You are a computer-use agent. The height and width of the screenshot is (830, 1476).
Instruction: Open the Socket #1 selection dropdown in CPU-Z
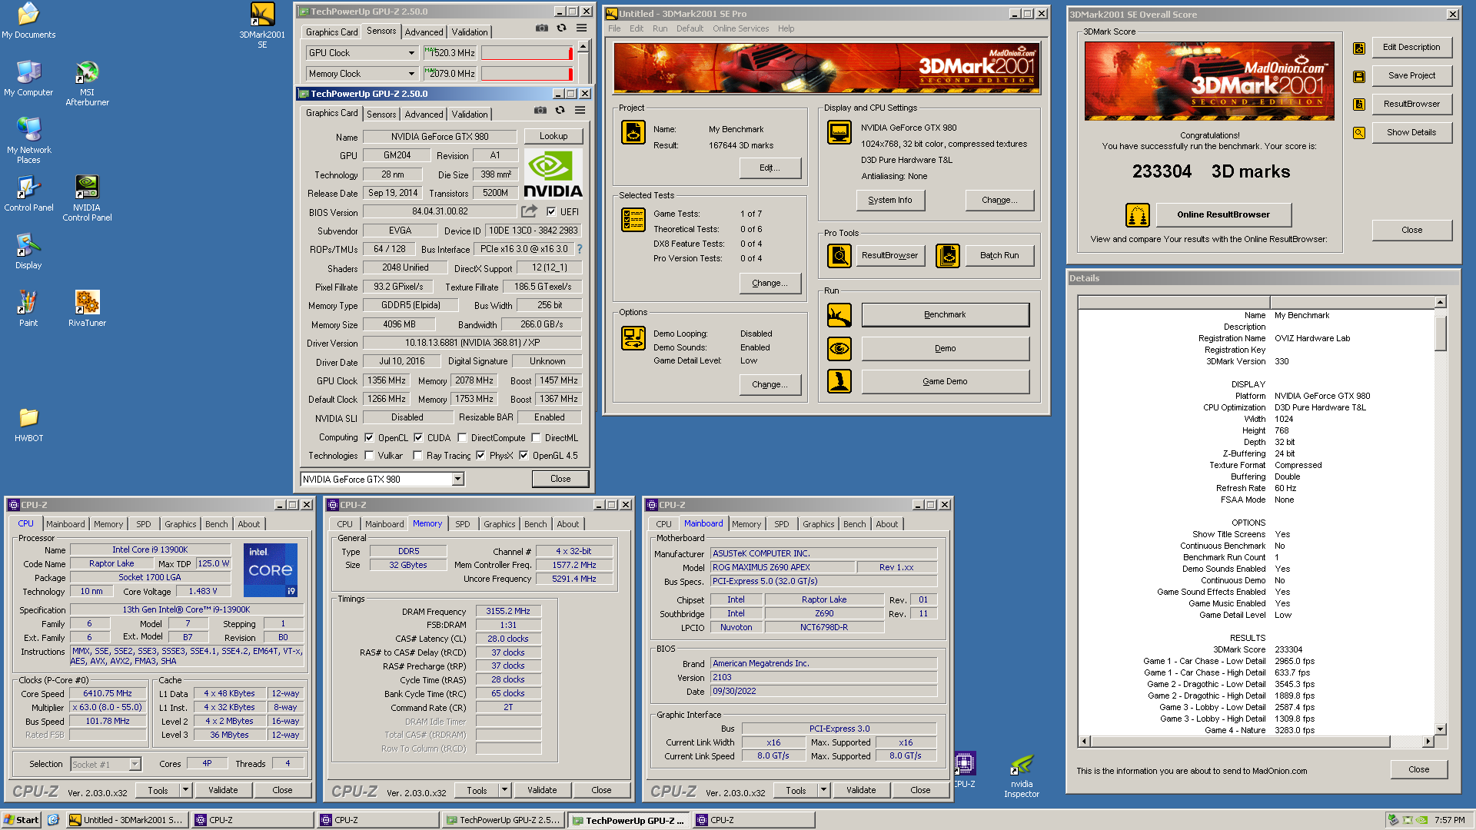click(x=135, y=764)
